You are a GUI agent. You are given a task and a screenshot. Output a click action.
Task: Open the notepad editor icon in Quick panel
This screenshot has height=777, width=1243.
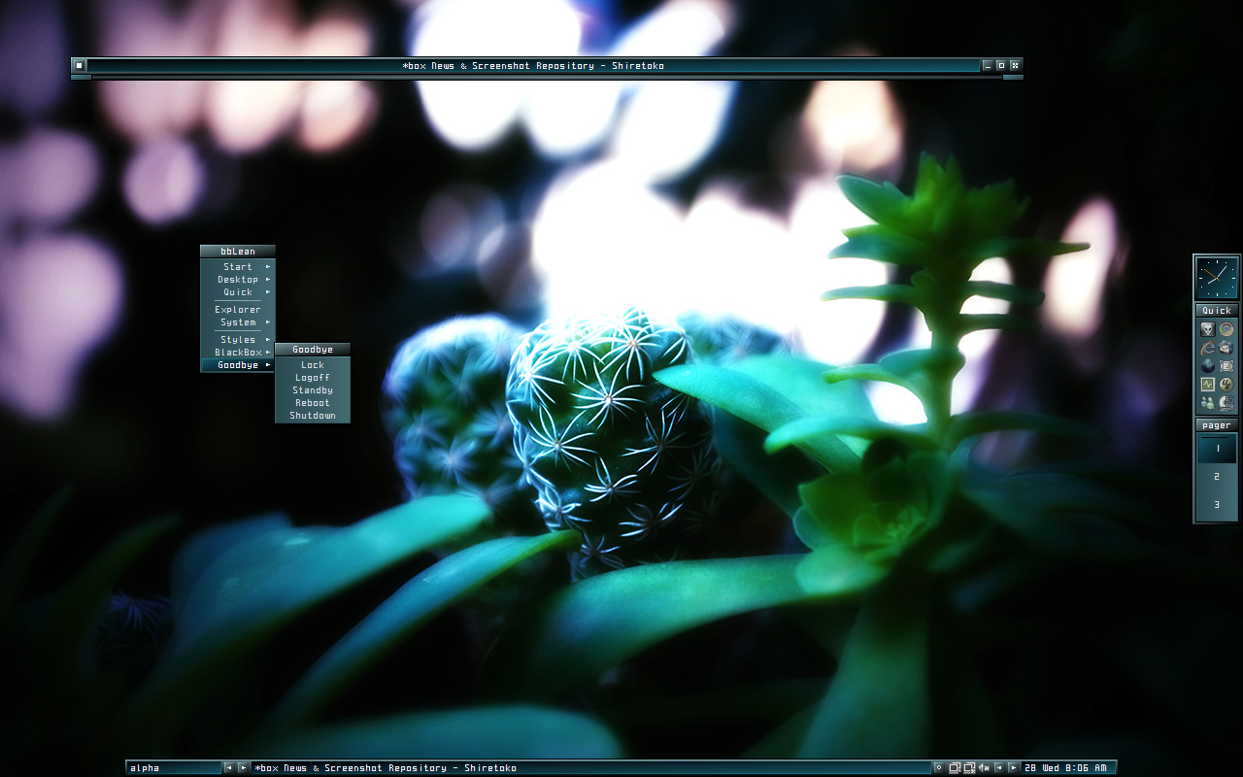1226,366
